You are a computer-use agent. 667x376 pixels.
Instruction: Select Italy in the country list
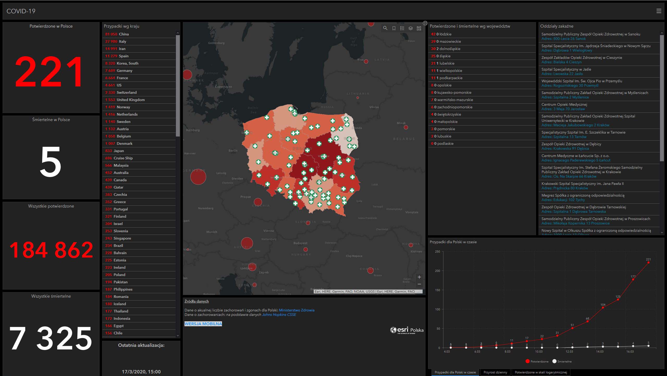pyautogui.click(x=122, y=41)
